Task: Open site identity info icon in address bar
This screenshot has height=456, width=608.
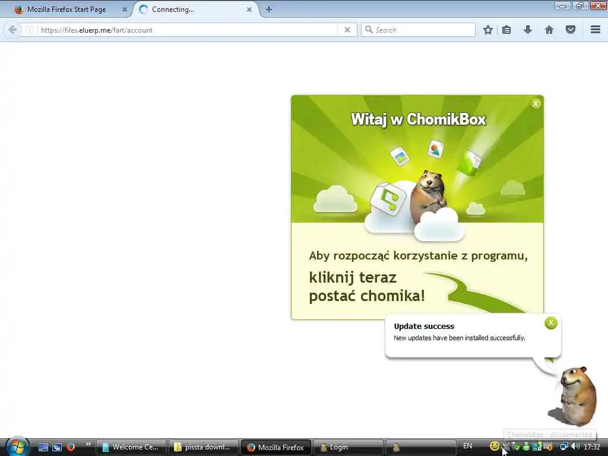Action: click(30, 30)
